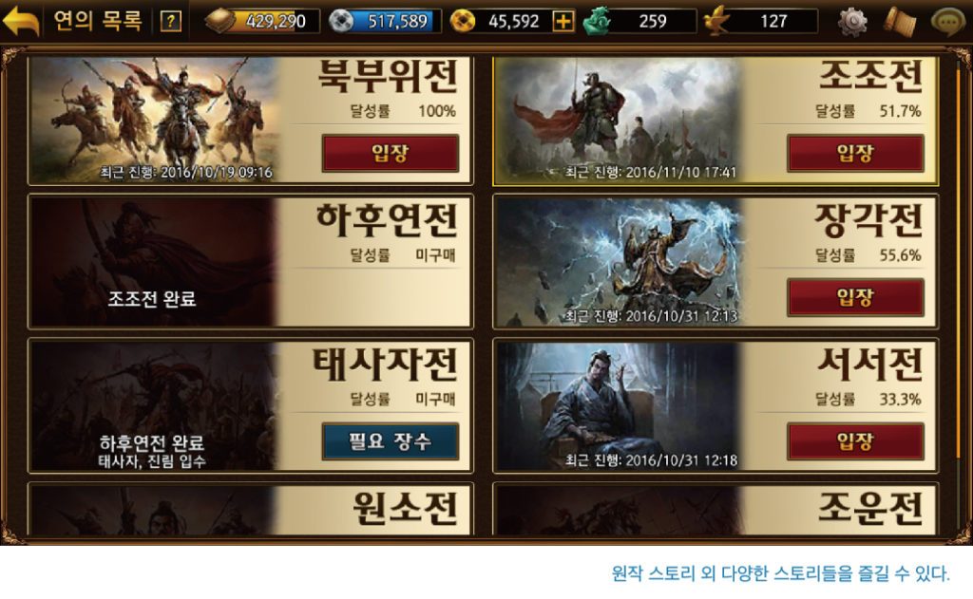Enter 서서전 with its 입장 button
The image size is (973, 599).
pyautogui.click(x=855, y=440)
